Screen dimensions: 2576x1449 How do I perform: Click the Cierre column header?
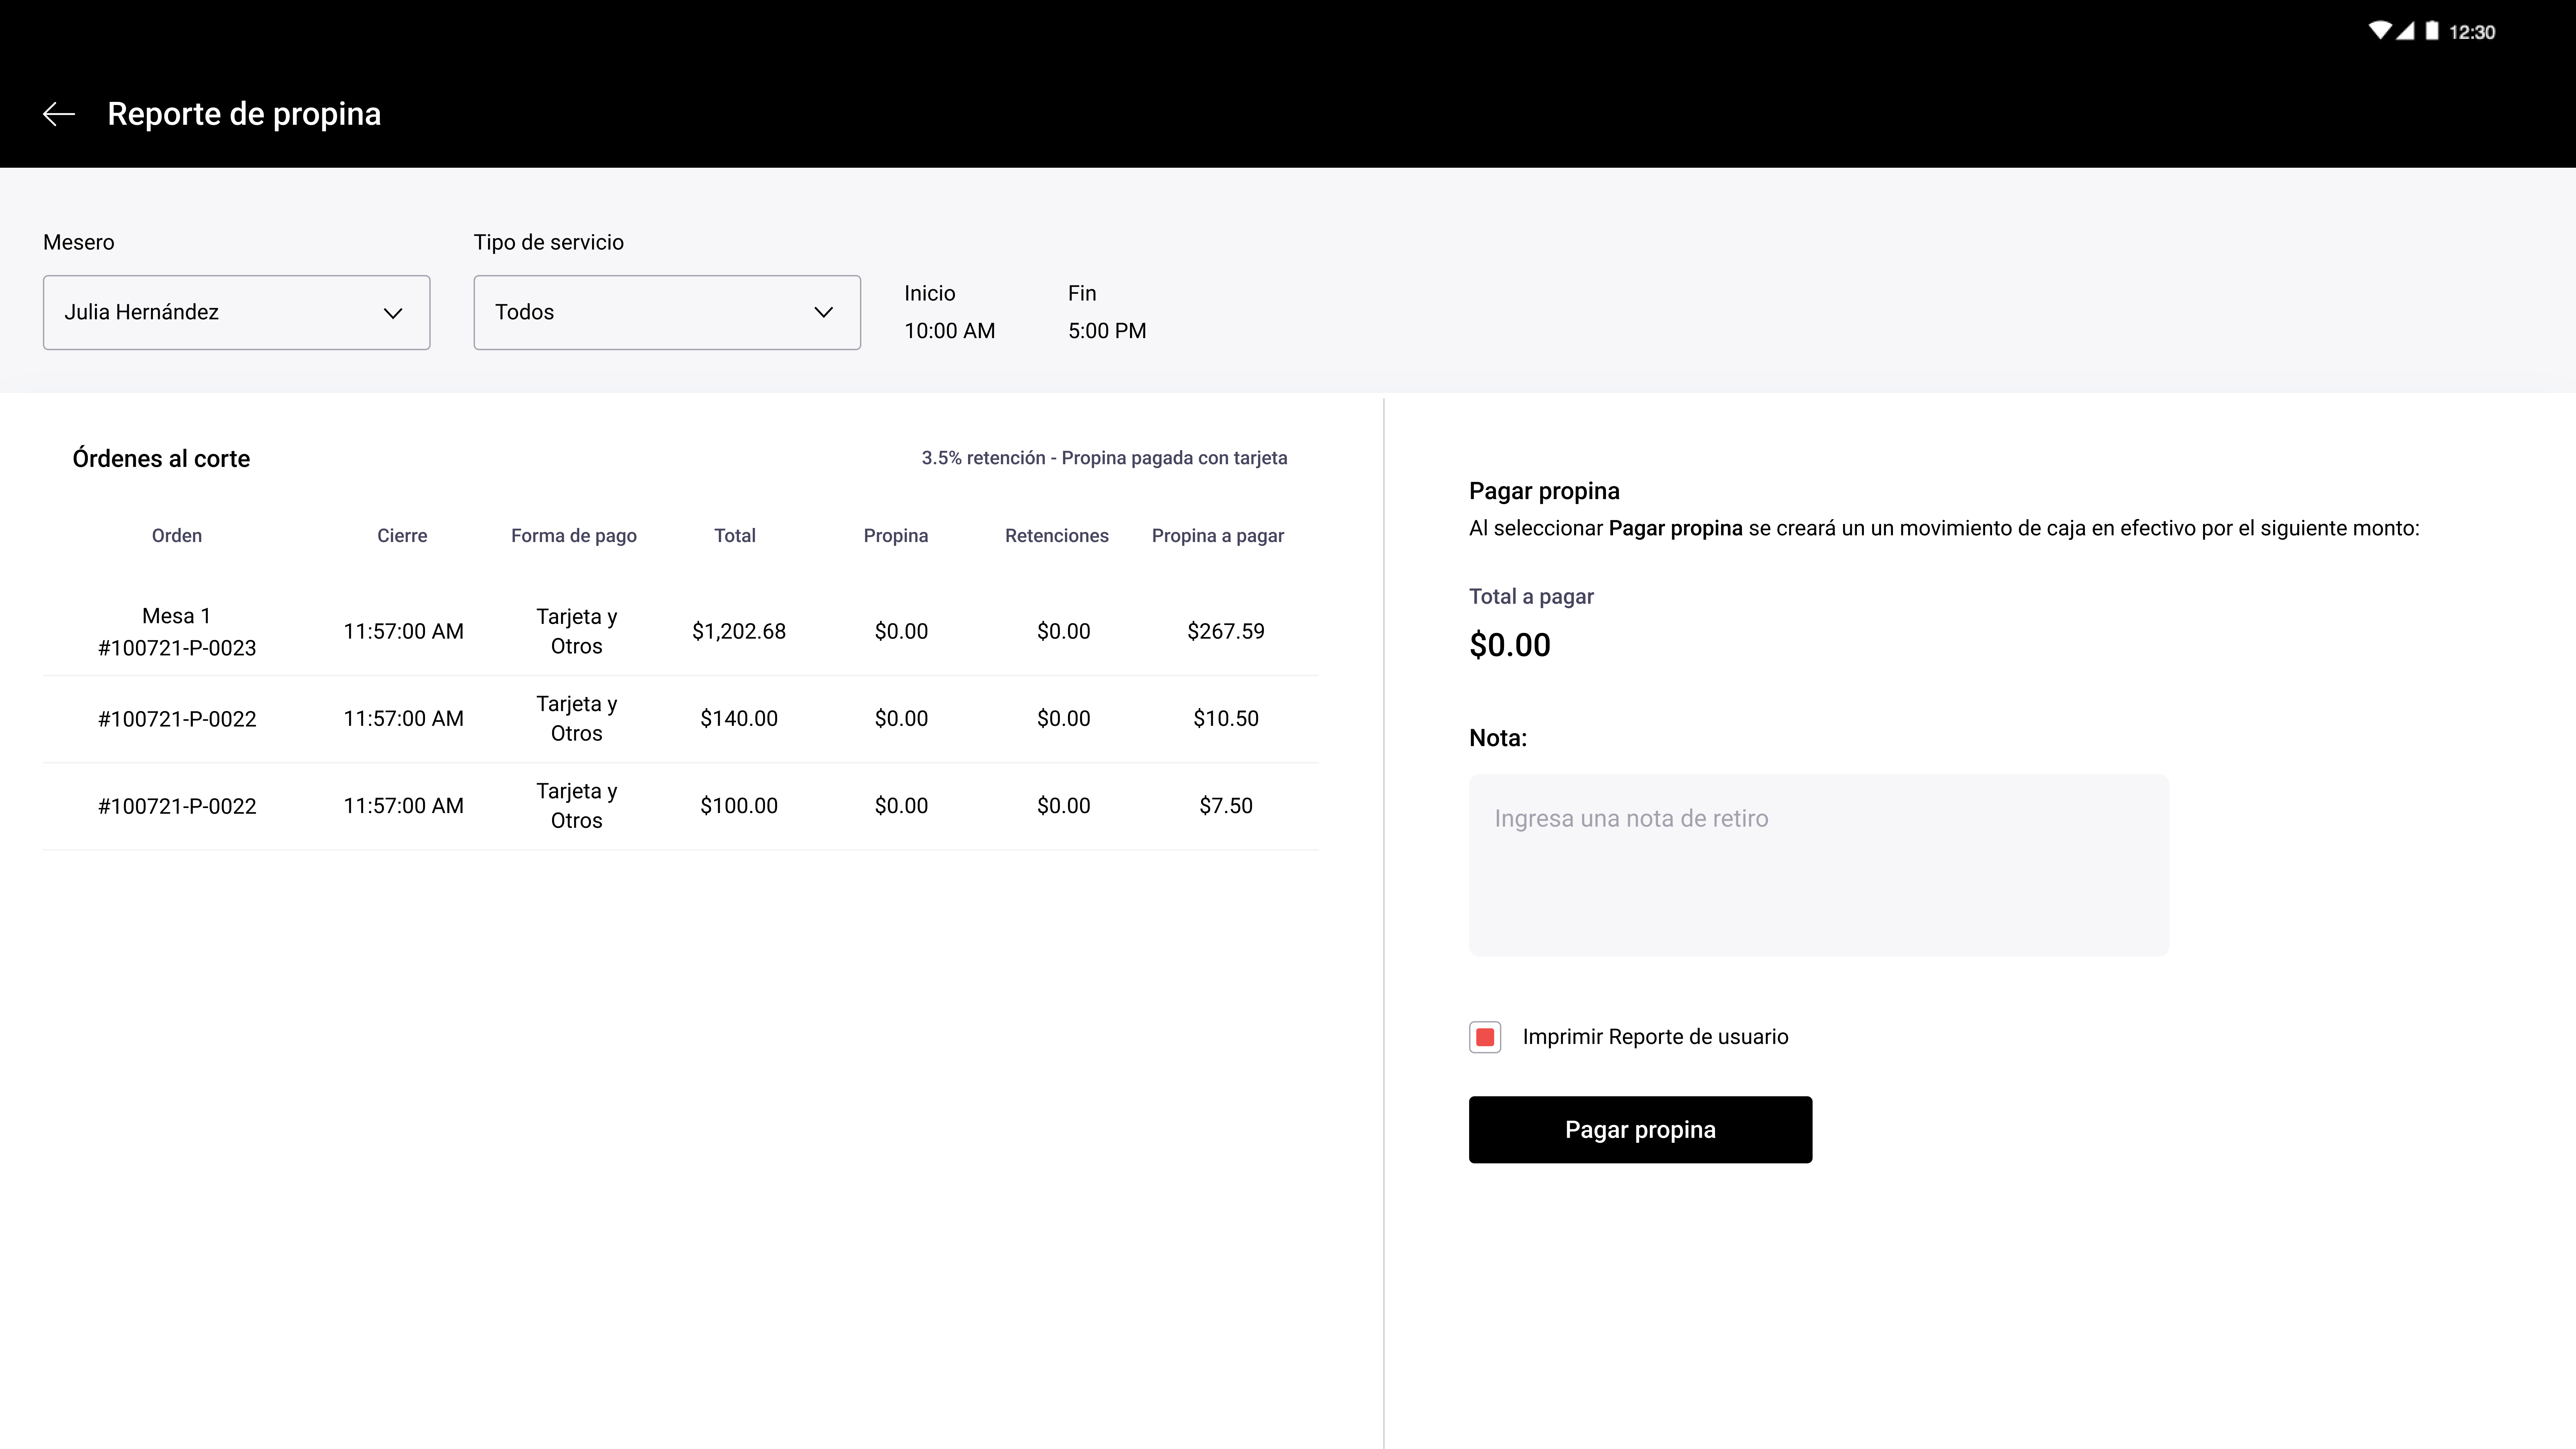tap(402, 536)
